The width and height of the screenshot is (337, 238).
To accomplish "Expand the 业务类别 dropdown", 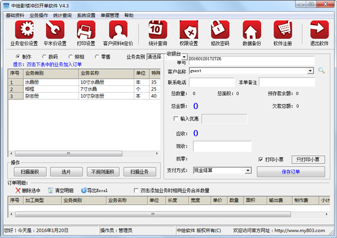I will (x=184, y=57).
